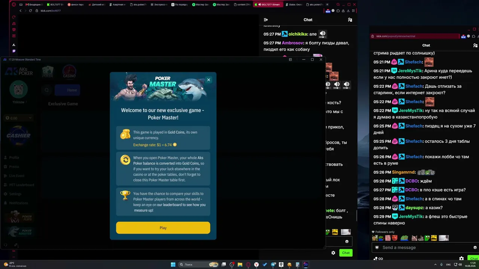Open the Opera downloads icon
Viewport: 479px width, 269px height.
click(x=348, y=11)
